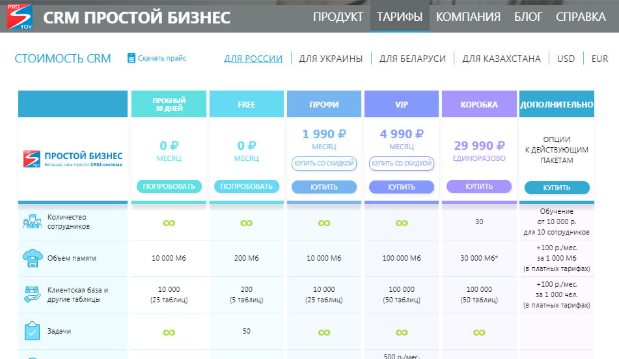Click 200 Мб memory value for FREE

(x=246, y=258)
